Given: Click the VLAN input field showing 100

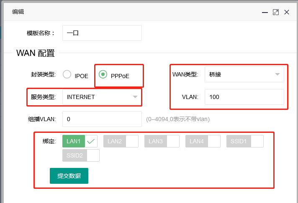Looking at the screenshot, I should click(x=244, y=97).
